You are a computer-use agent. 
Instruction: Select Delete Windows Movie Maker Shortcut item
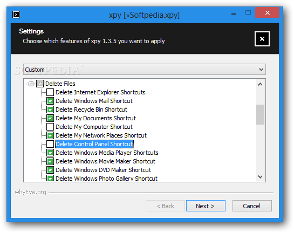(105, 161)
